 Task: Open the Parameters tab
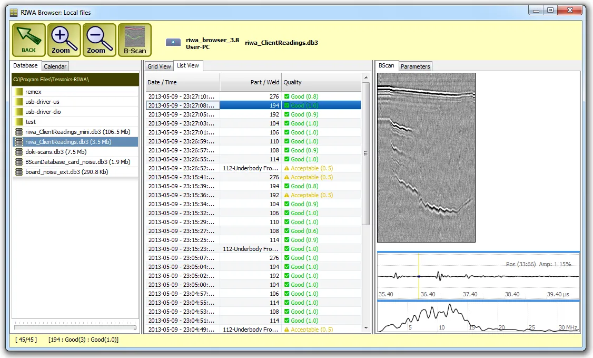(x=416, y=66)
